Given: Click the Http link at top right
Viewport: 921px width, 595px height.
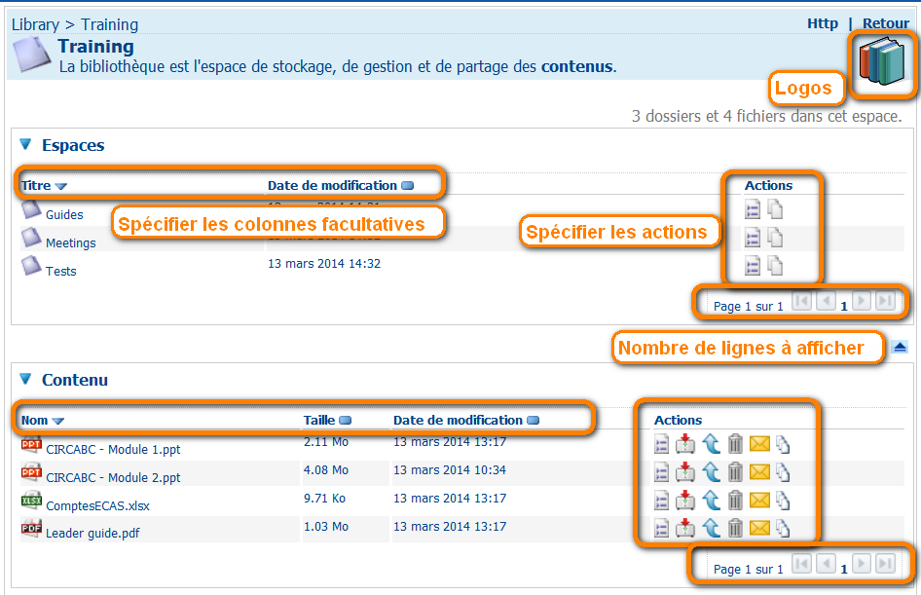Looking at the screenshot, I should click(x=822, y=23).
